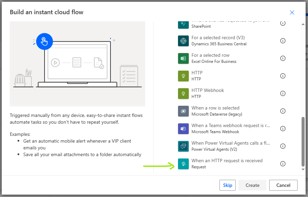
Task: Click the scroll down arrow of trigger list
Action: (303, 170)
